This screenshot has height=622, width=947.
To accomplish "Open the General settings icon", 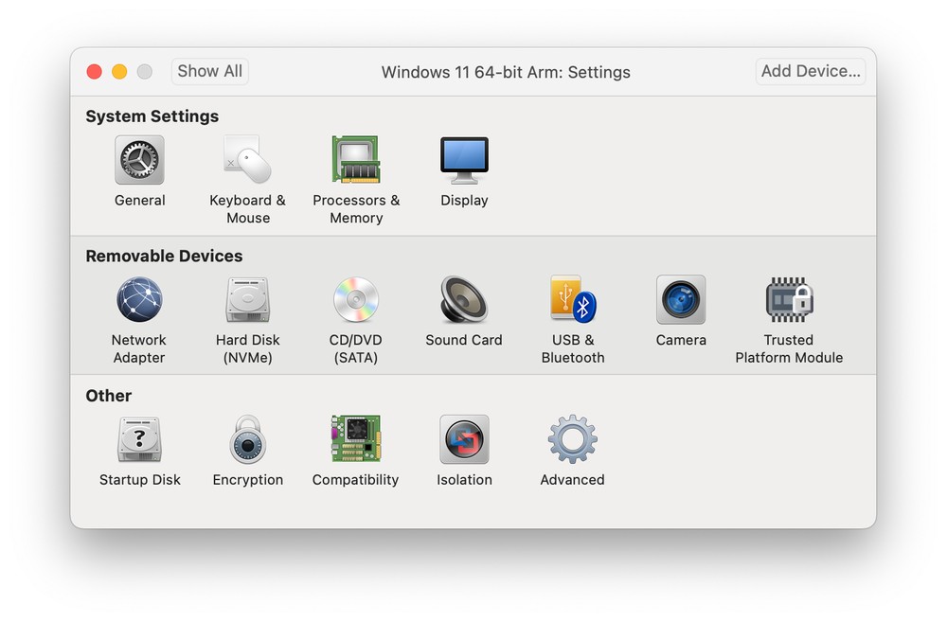I will pyautogui.click(x=139, y=160).
